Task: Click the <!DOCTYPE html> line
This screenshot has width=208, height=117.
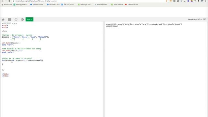Action: [x=9, y=23]
